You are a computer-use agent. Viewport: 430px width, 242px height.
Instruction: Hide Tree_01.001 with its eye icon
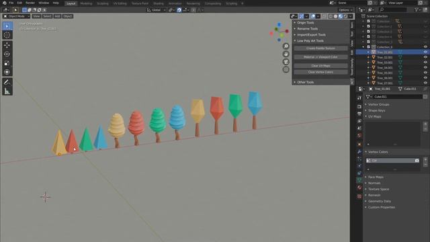(x=425, y=52)
